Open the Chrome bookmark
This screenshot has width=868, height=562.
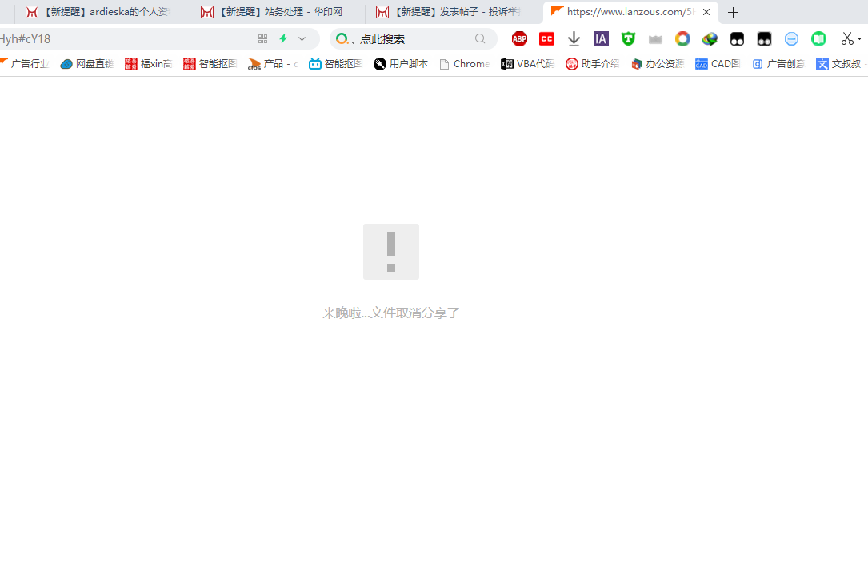point(465,64)
